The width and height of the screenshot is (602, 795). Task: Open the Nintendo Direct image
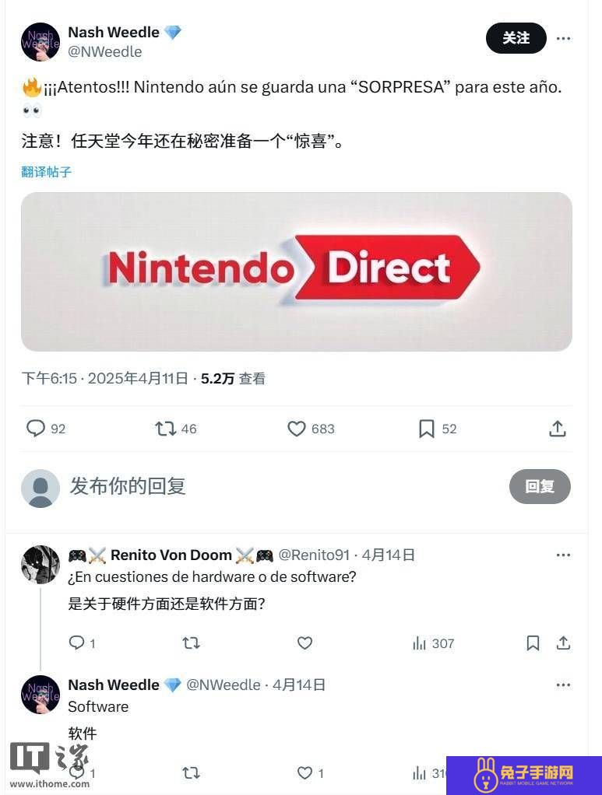click(x=297, y=271)
